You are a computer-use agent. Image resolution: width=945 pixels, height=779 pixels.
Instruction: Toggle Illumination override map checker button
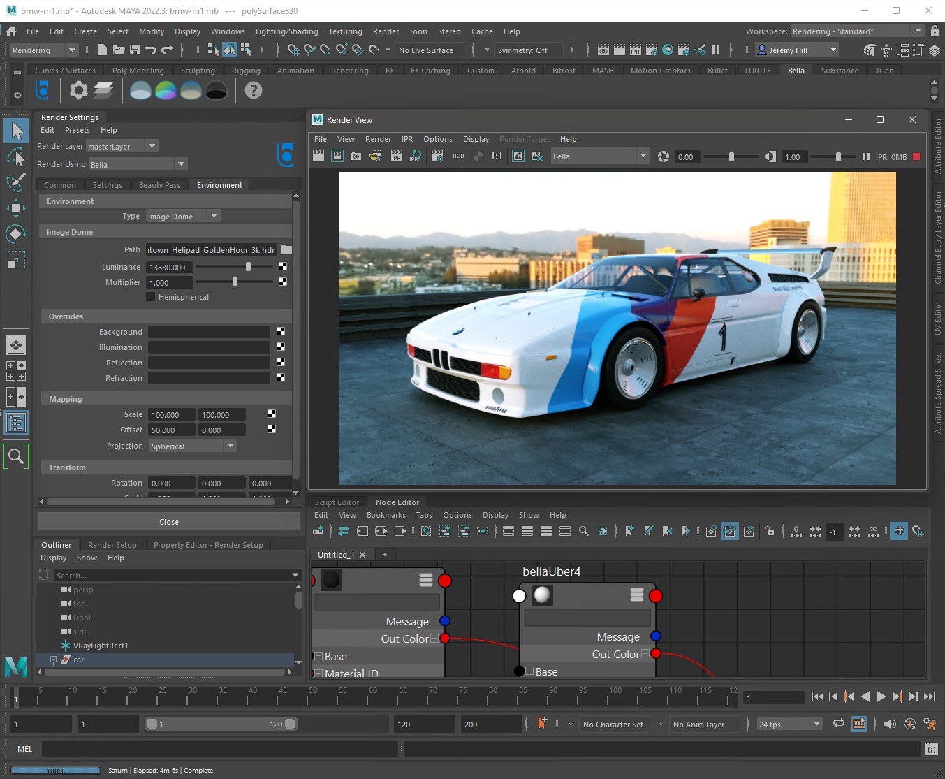pyautogui.click(x=281, y=347)
